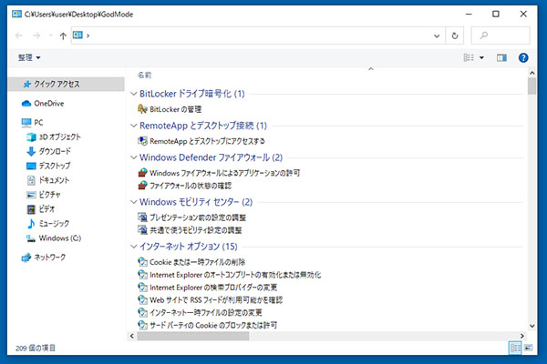Viewport: 547px width, 364px height.
Task: Open the Help question mark icon
Action: tap(523, 57)
